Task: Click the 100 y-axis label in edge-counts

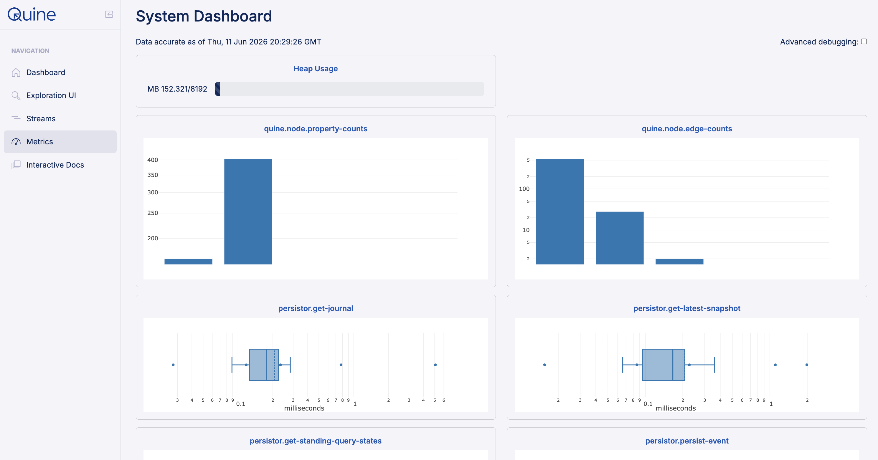Action: tap(524, 189)
